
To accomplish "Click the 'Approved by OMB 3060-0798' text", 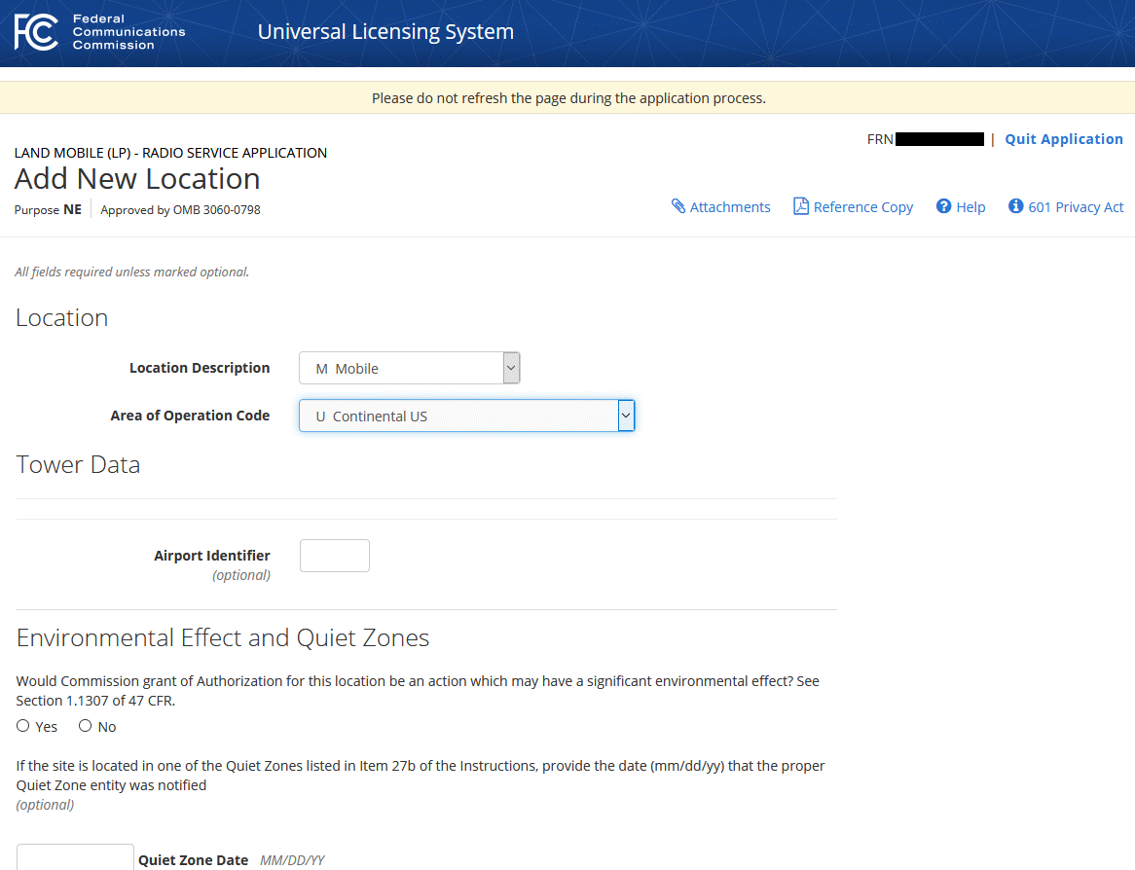I will [x=180, y=210].
